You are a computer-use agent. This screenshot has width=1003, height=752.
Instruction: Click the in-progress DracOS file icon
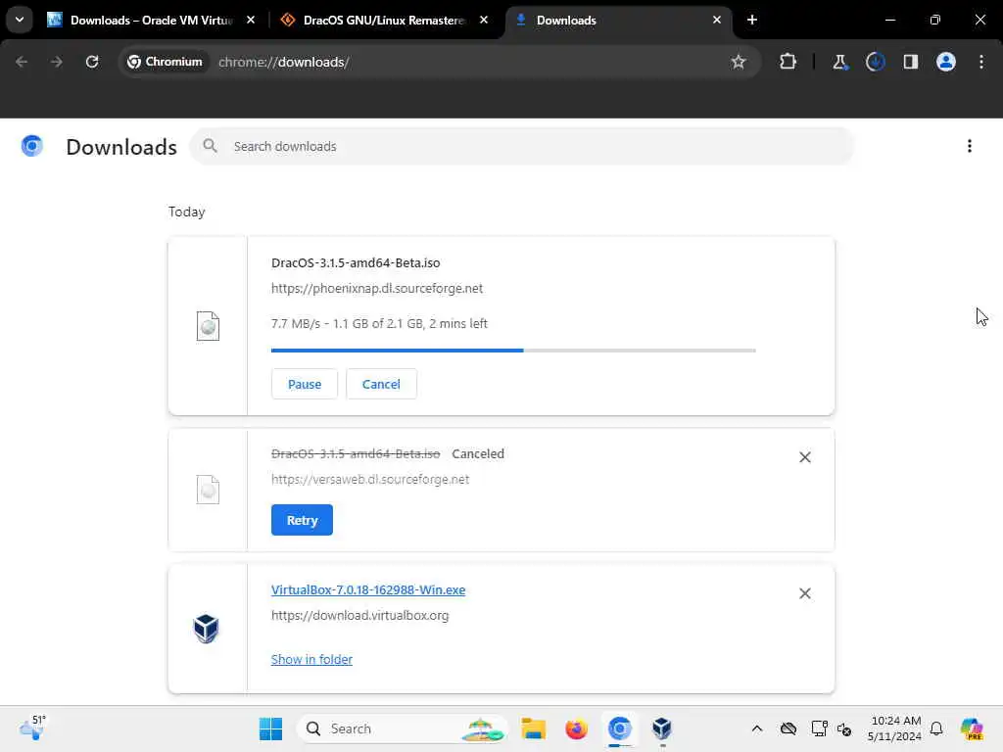[208, 325]
